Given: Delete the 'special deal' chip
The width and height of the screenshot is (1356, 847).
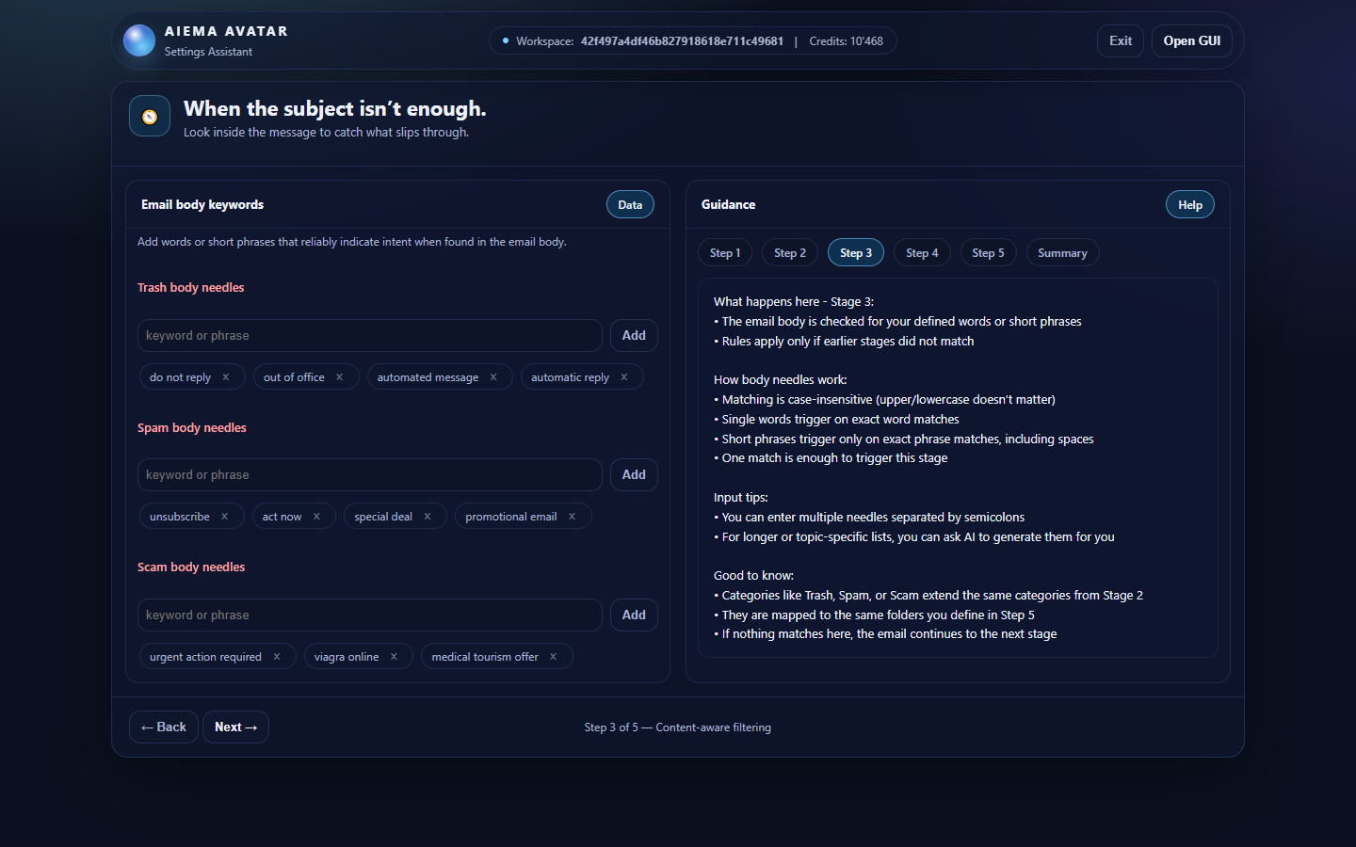Looking at the screenshot, I should (x=428, y=517).
